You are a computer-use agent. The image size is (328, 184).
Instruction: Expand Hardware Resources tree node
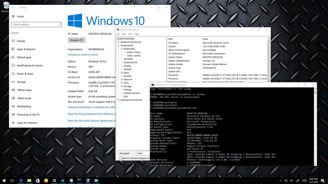(118, 42)
